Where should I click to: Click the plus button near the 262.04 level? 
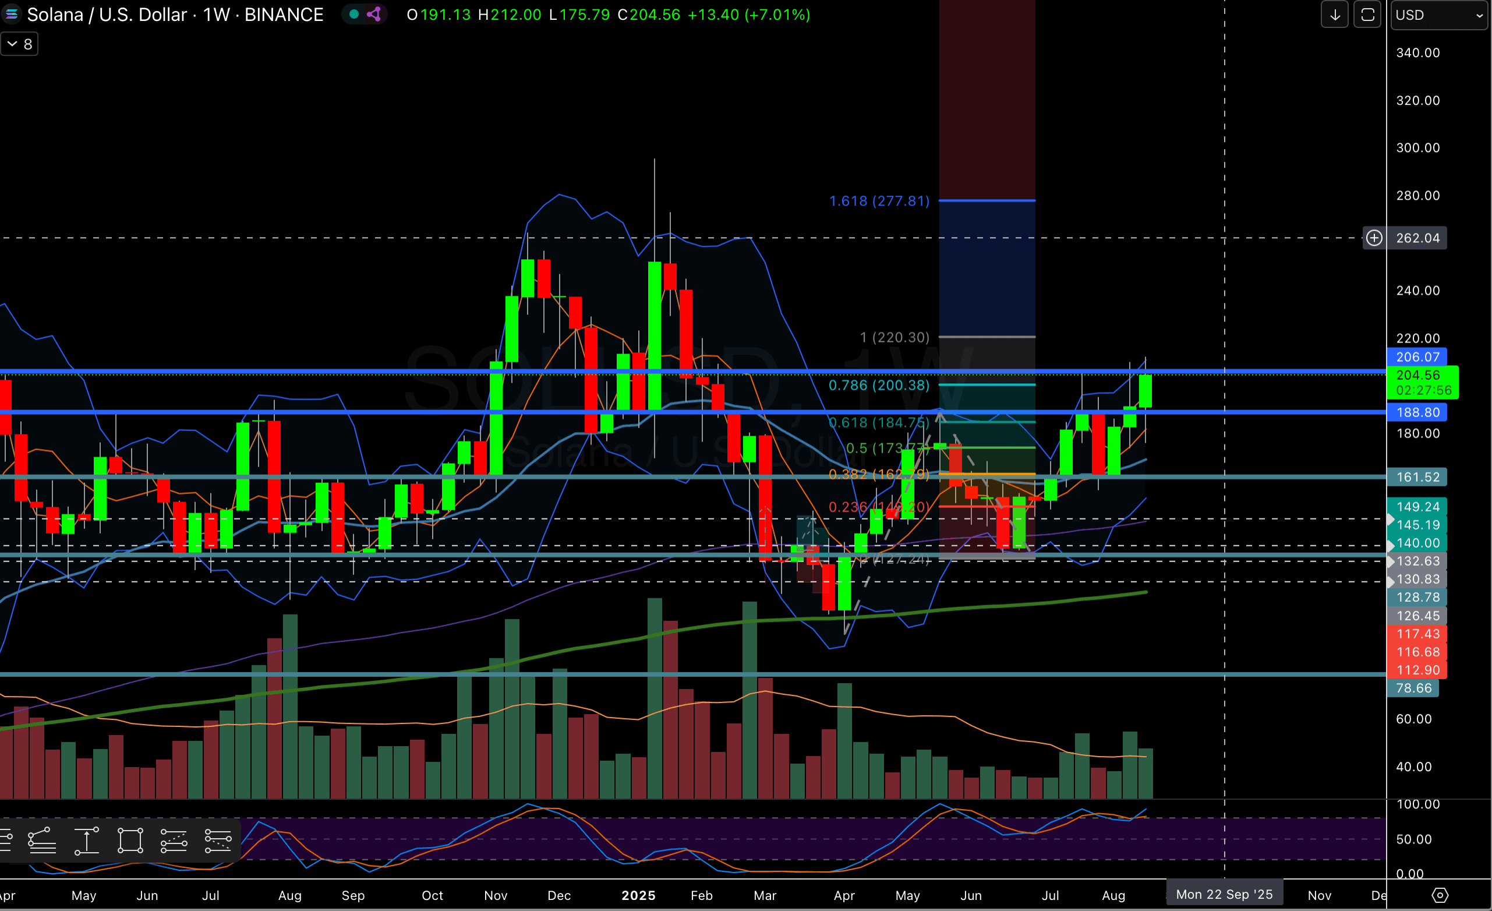click(1374, 238)
